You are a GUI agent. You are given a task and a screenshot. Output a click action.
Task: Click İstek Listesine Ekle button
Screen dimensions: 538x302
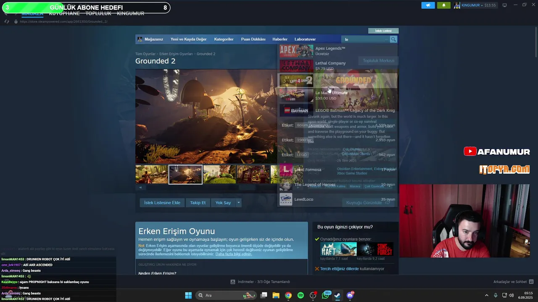coord(162,203)
